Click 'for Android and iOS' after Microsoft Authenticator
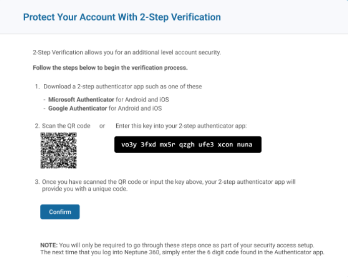The width and height of the screenshot is (348, 277). pos(142,99)
